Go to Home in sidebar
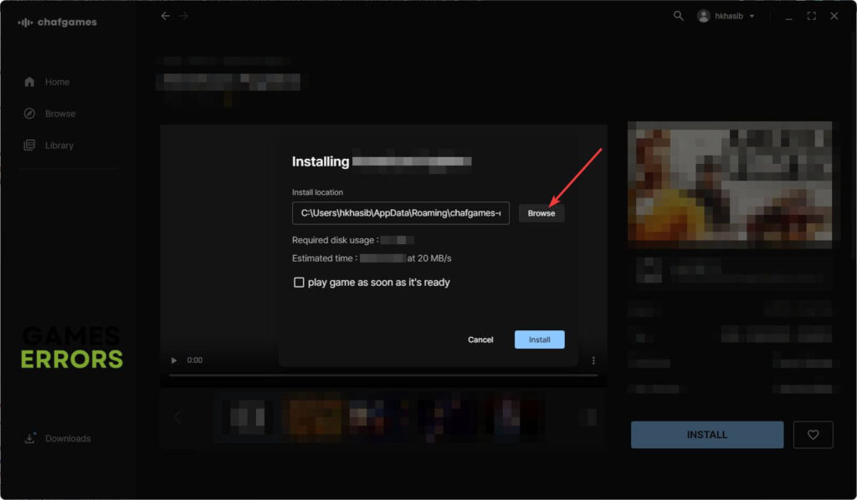This screenshot has width=857, height=500. tap(57, 82)
